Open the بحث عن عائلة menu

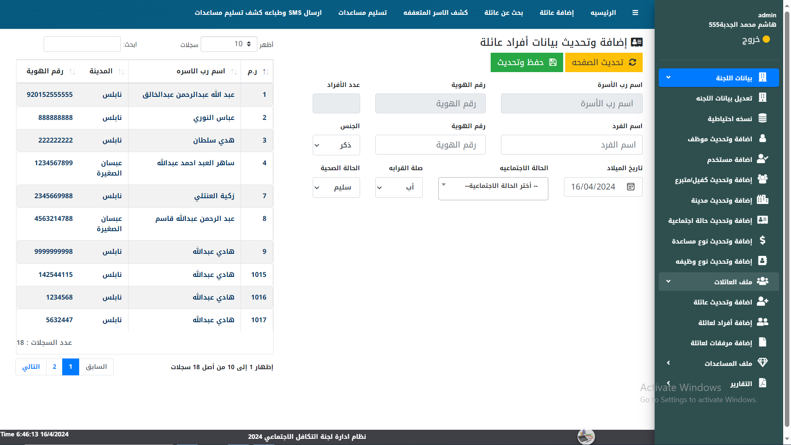(x=503, y=12)
